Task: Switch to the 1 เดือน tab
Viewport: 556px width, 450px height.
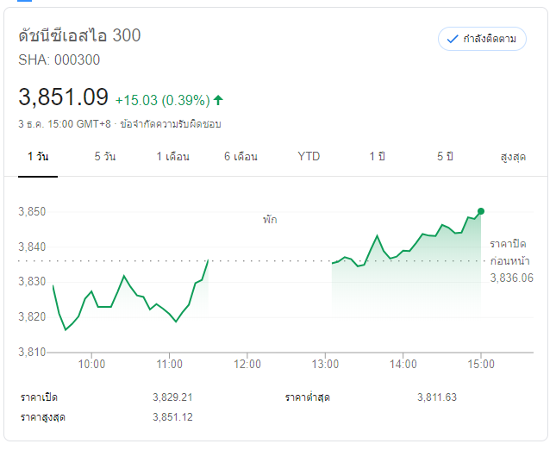Action: click(x=172, y=157)
